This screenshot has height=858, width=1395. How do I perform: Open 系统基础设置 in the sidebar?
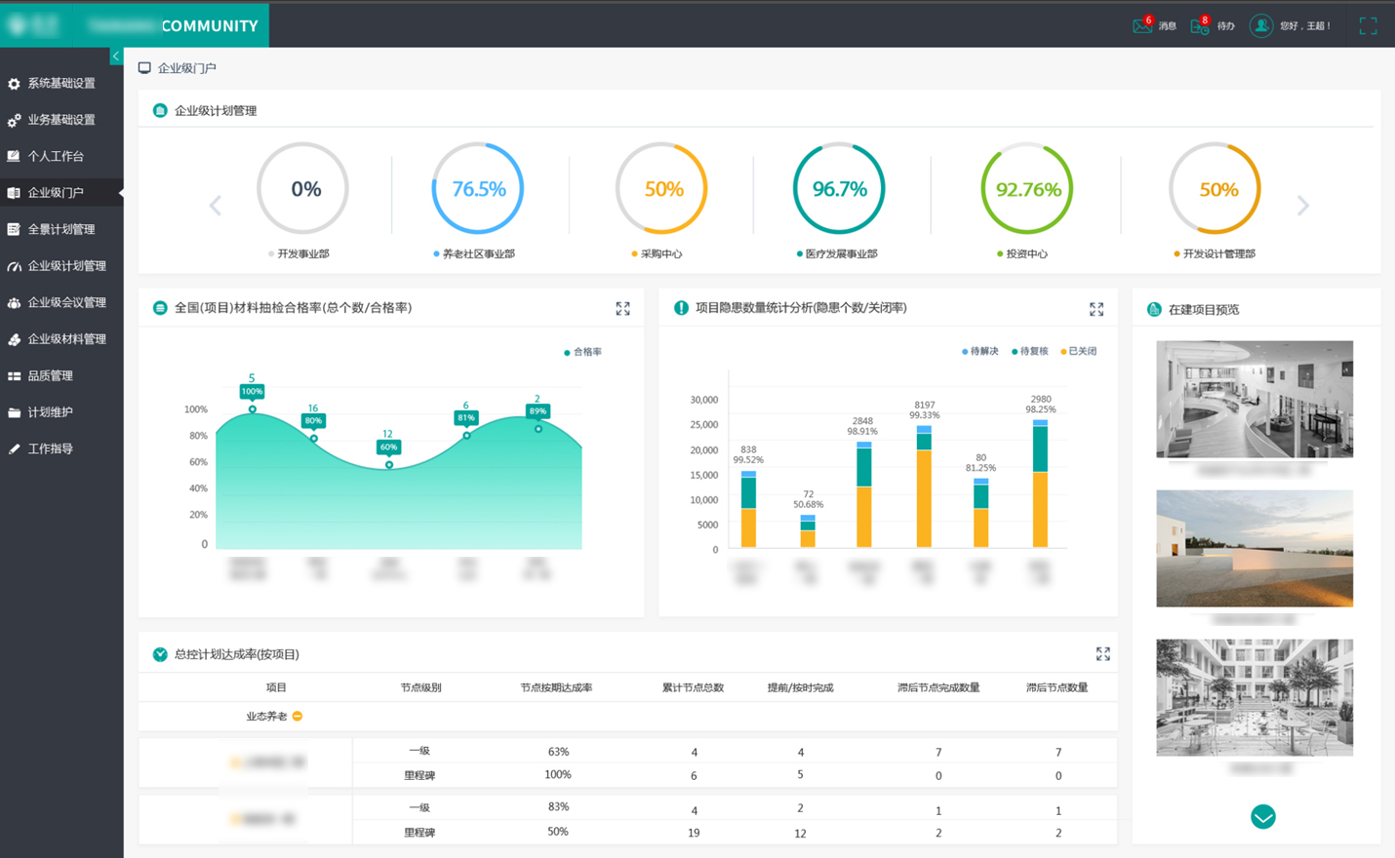pyautogui.click(x=60, y=84)
